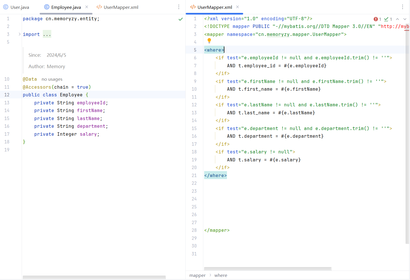
Task: Expand the folded import block
Action: pos(19,34)
